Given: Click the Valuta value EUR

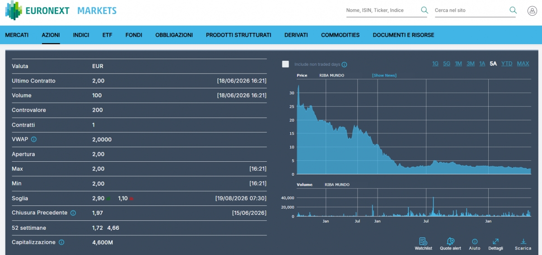Looking at the screenshot, I should (x=98, y=66).
